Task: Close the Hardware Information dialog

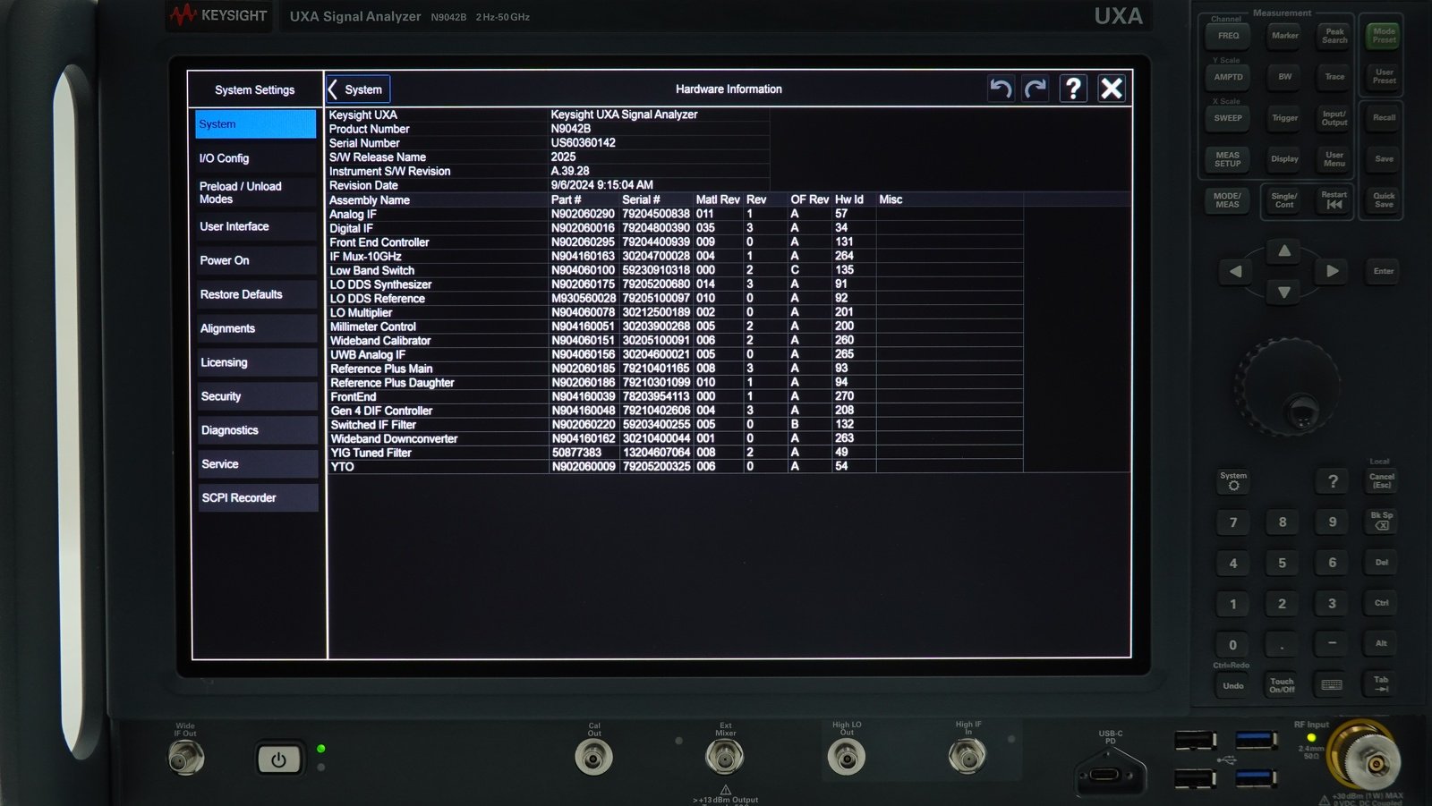Action: (1112, 89)
